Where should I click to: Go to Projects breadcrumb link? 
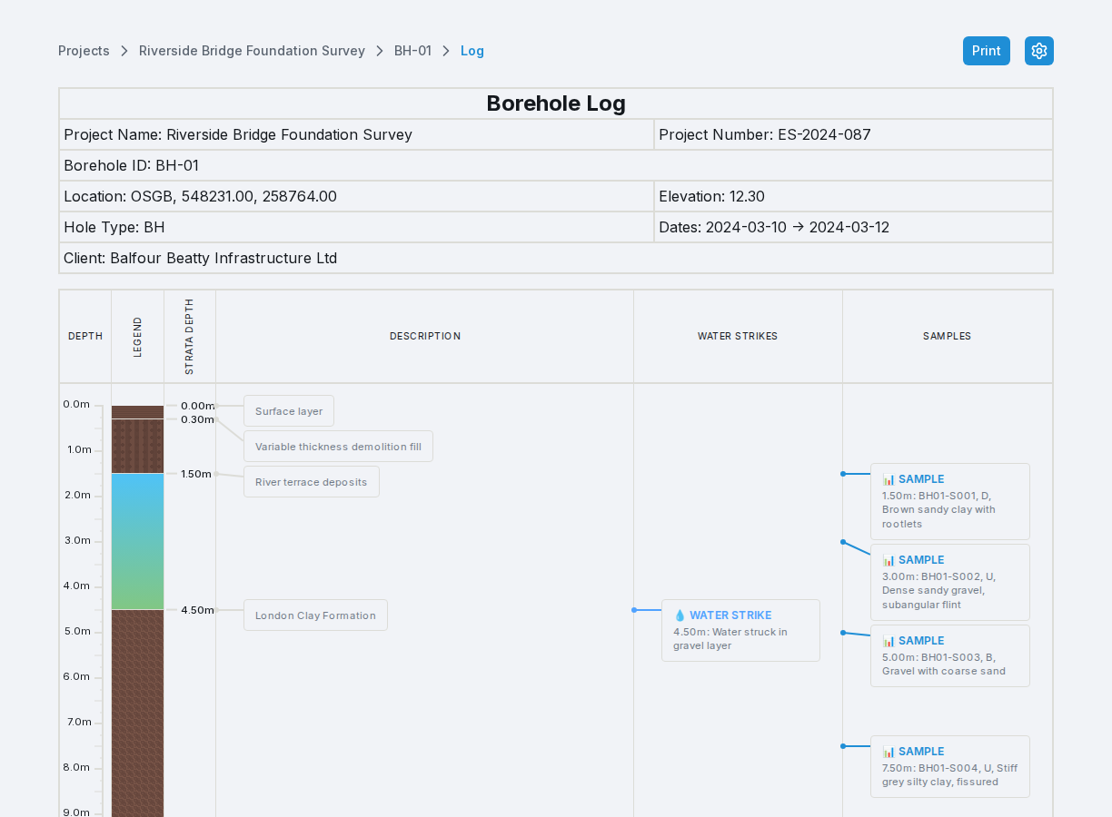click(x=84, y=51)
